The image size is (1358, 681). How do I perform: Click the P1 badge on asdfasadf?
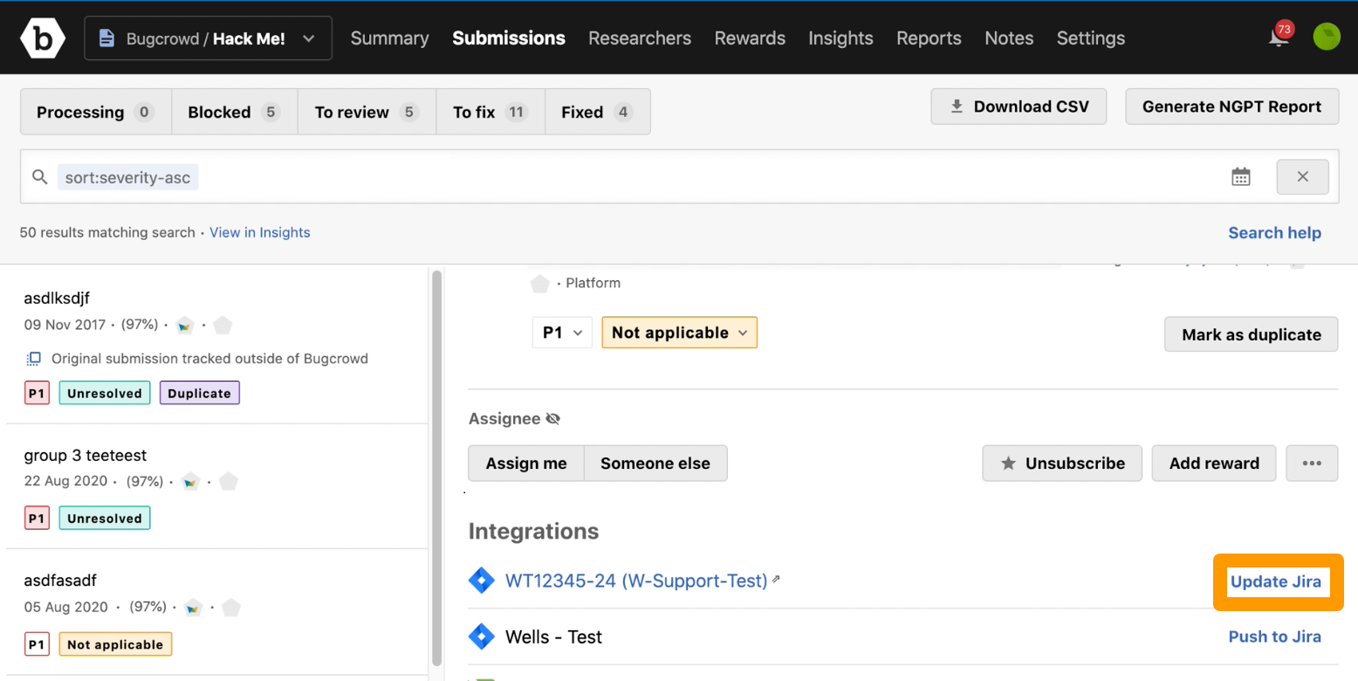coord(37,644)
